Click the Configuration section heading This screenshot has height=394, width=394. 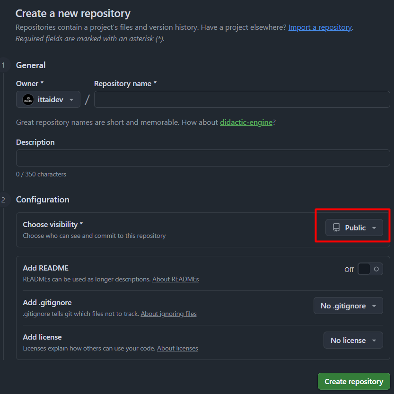point(42,199)
